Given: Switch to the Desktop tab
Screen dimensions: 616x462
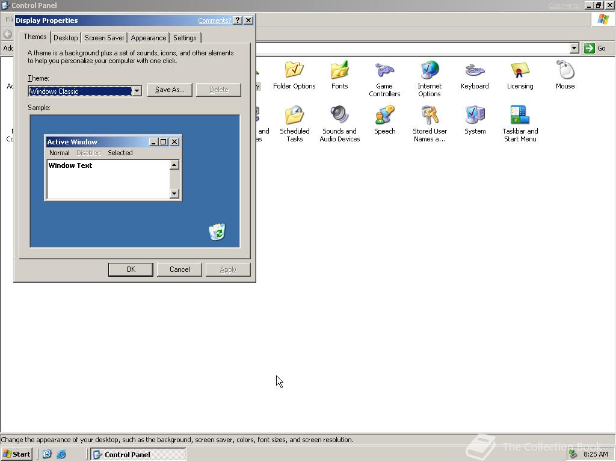Looking at the screenshot, I should point(66,38).
